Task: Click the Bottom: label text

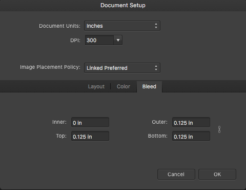Action: [x=158, y=136]
